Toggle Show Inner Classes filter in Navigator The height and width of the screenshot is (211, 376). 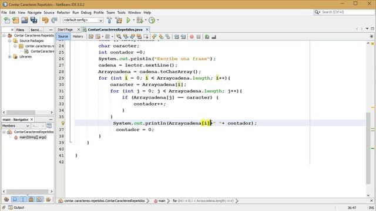click(x=39, y=199)
